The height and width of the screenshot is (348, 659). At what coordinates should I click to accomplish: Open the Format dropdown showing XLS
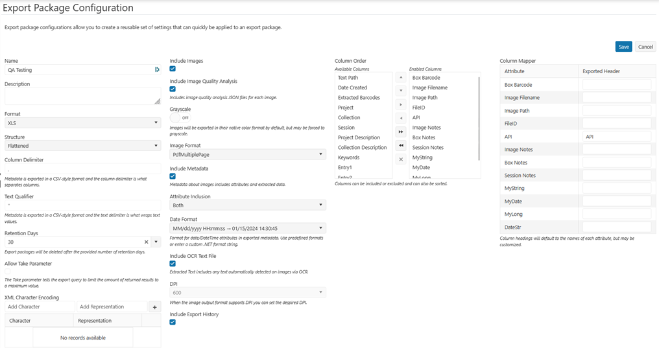click(82, 122)
